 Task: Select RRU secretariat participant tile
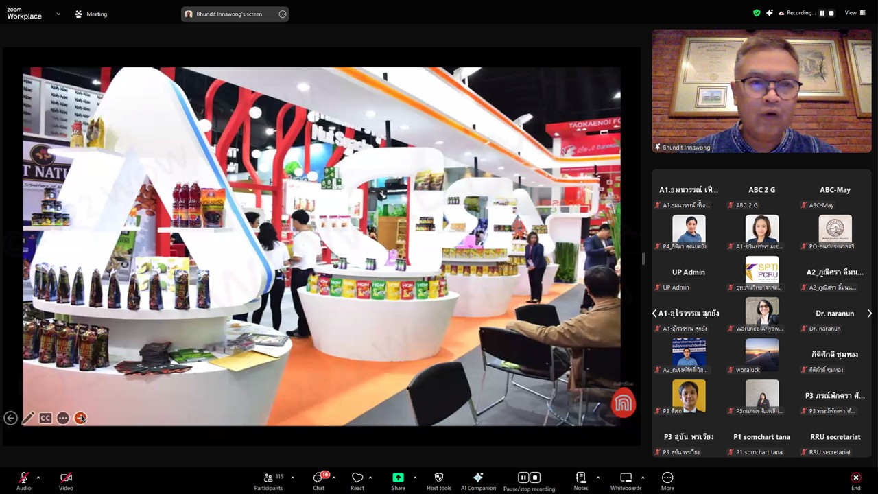tap(835, 438)
